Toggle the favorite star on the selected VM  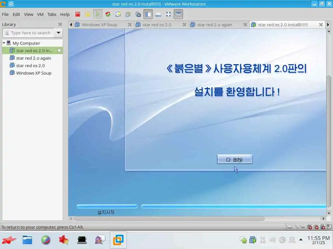59,51
